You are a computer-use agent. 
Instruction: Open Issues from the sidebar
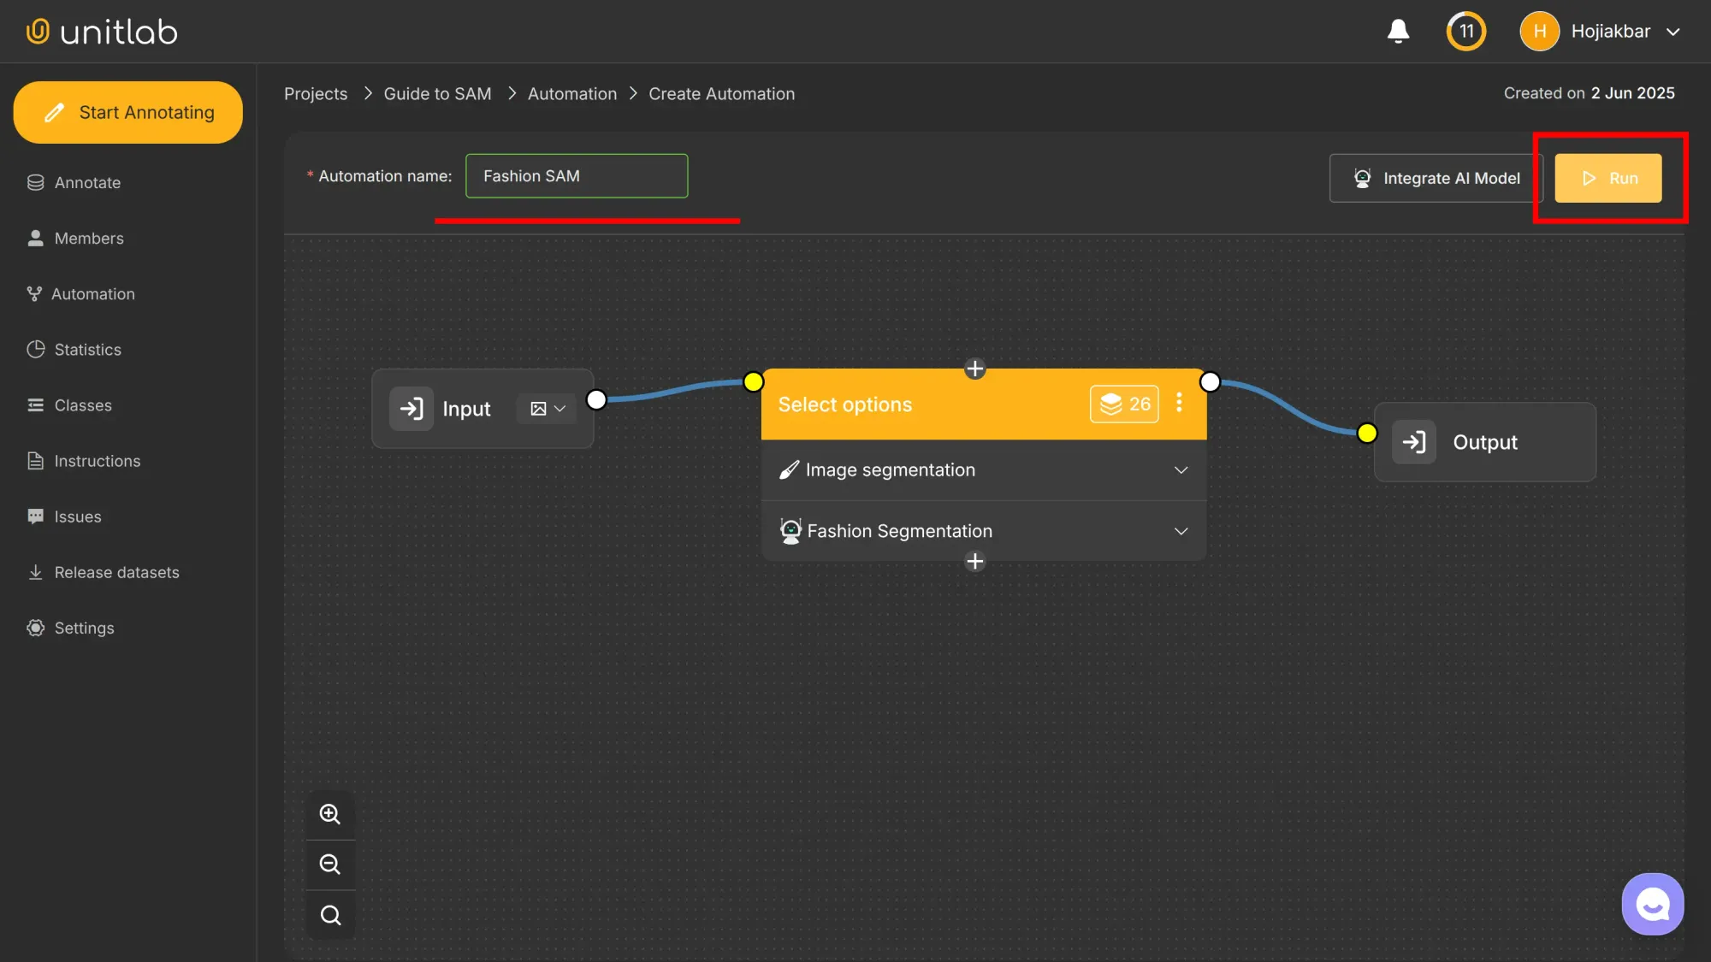pos(77,516)
